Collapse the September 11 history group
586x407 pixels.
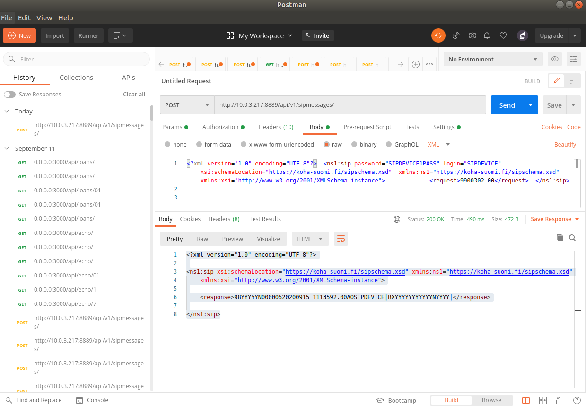click(7, 148)
